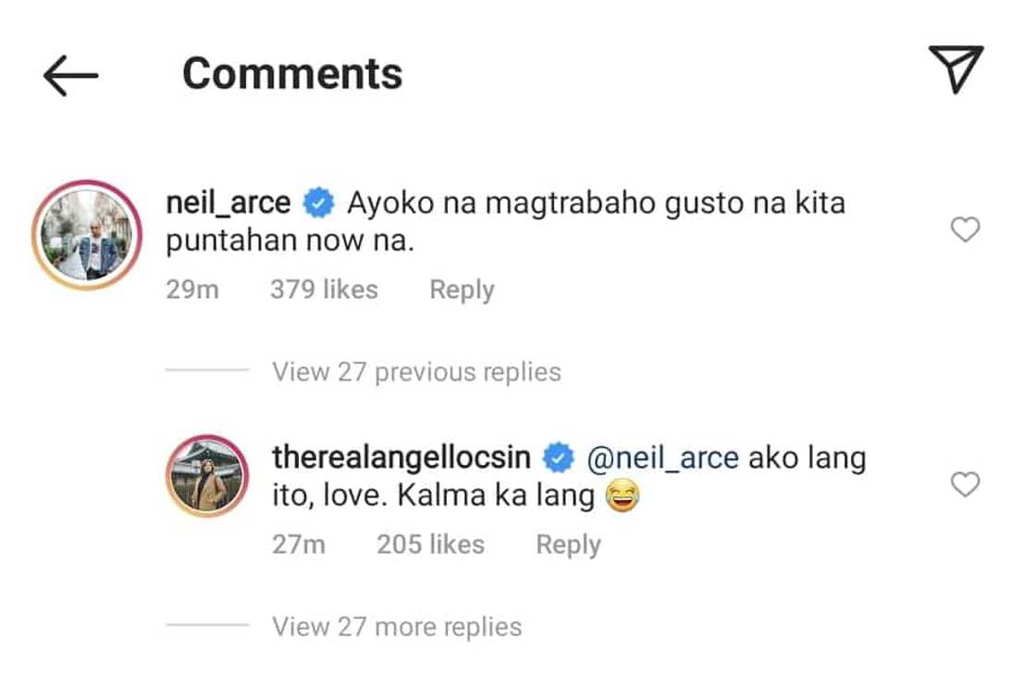Open direct messages via paper plane icon
Image resolution: width=1036 pixels, height=682 pixels.
coord(955,69)
